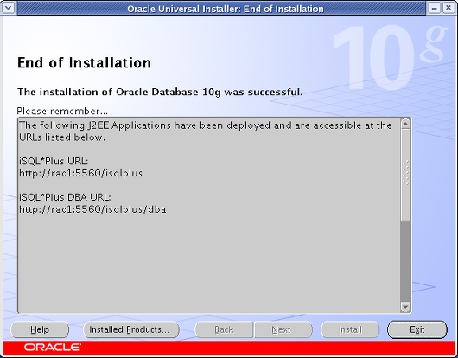This screenshot has width=458, height=358.
Task: Click the http://rac1:5560/isqlplus URL text
Action: (81, 173)
